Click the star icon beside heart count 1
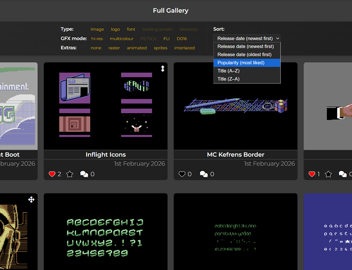The height and width of the screenshot is (270, 352). (328, 174)
